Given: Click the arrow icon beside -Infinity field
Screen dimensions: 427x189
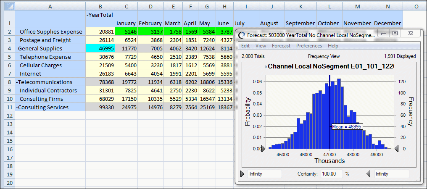Looking at the screenshot, I should pyautogui.click(x=242, y=173).
